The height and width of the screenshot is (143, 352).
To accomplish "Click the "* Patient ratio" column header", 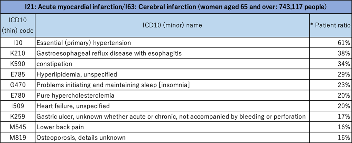I will click(330, 25).
